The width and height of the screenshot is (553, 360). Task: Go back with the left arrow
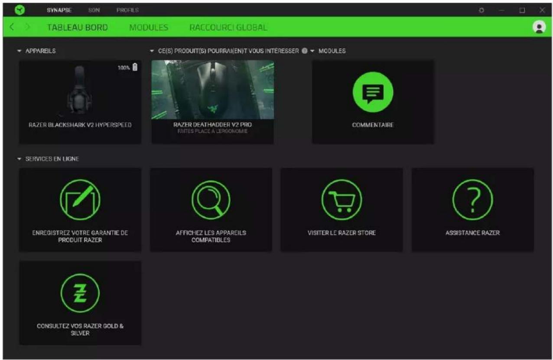click(x=12, y=27)
